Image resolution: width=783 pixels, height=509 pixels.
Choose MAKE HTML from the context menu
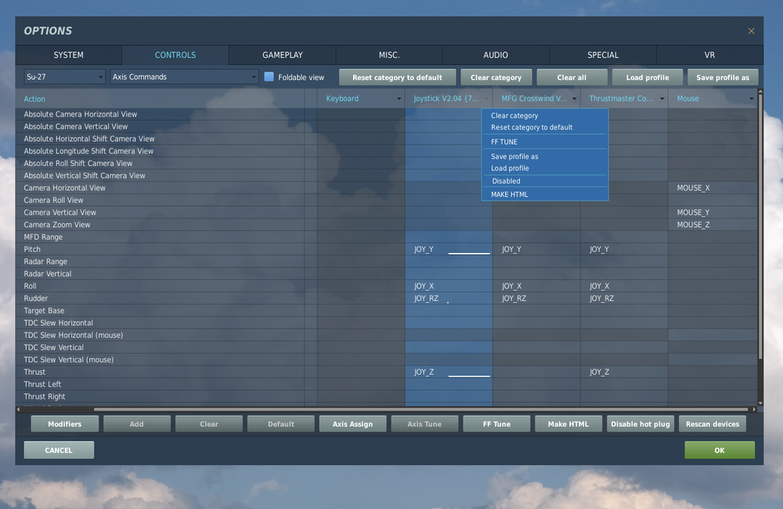pyautogui.click(x=545, y=194)
